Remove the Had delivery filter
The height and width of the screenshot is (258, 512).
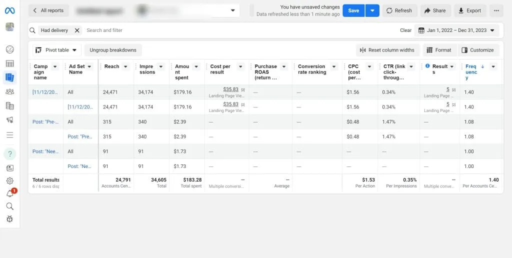[77, 30]
